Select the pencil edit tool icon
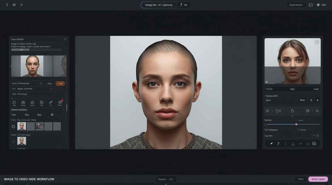Image resolution: width=332 pixels, height=185 pixels. [51, 103]
